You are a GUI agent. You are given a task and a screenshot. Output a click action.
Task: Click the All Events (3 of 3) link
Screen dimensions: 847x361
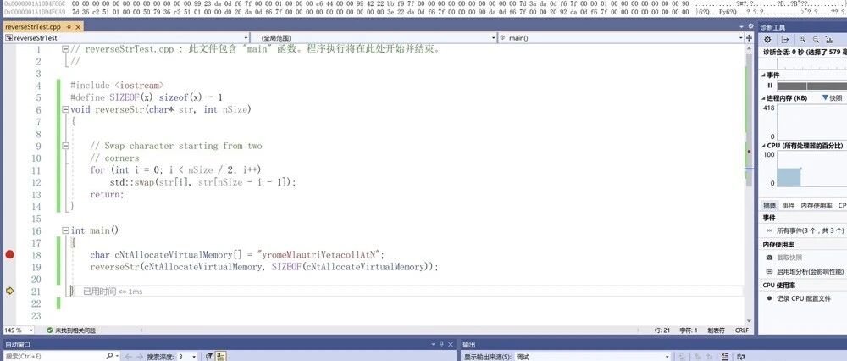pyautogui.click(x=811, y=230)
